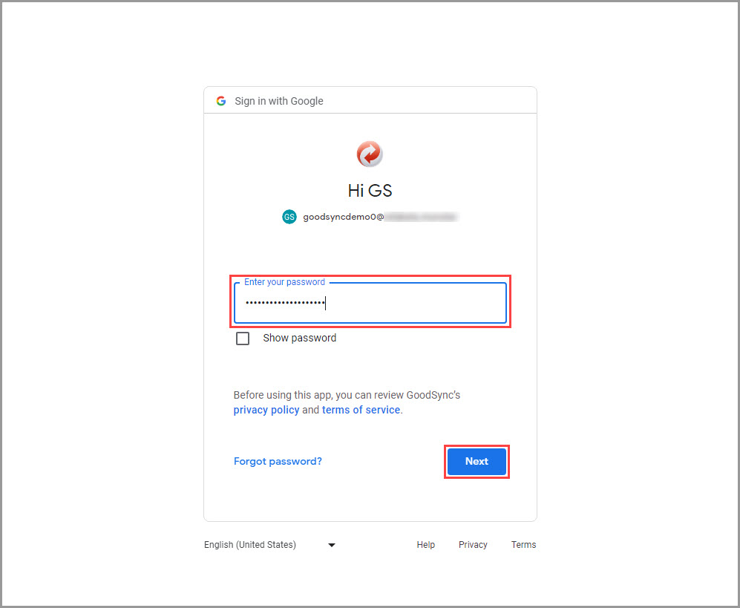740x608 pixels.
Task: Click the Sign in with Google header
Action: click(x=278, y=100)
